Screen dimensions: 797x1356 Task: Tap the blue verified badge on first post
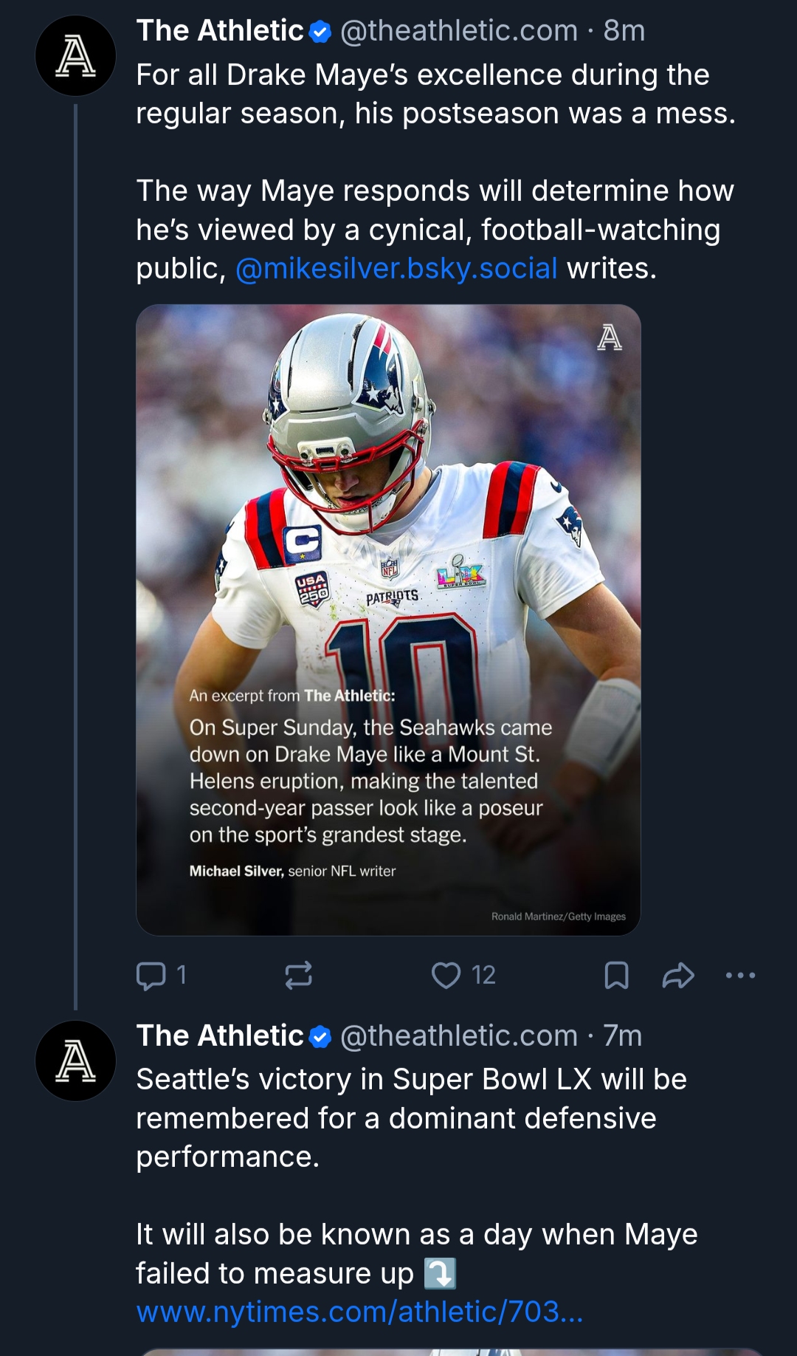[320, 32]
